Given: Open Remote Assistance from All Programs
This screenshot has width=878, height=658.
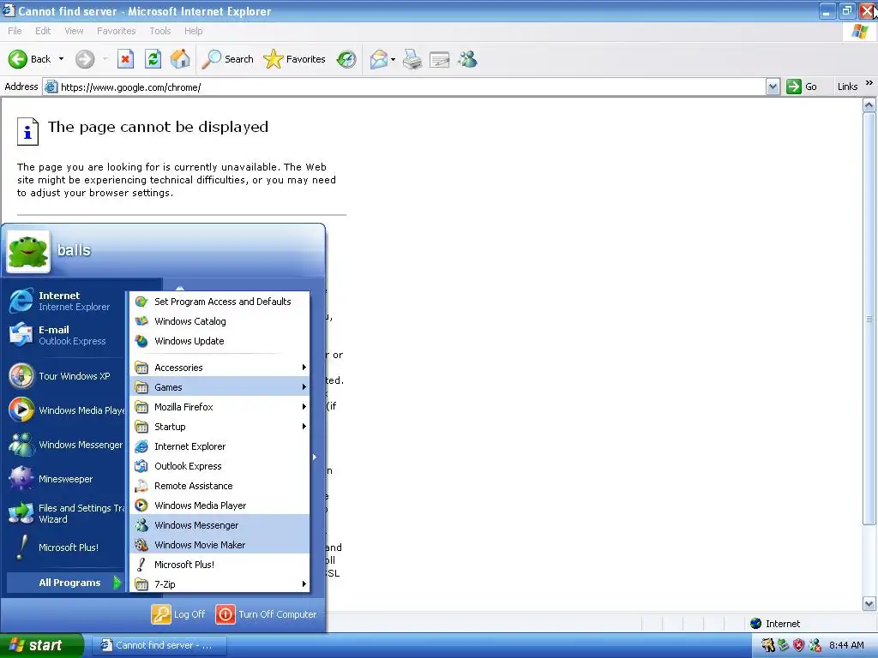Looking at the screenshot, I should pos(220,486).
